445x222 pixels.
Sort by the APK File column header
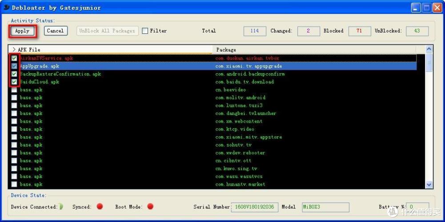(x=110, y=50)
